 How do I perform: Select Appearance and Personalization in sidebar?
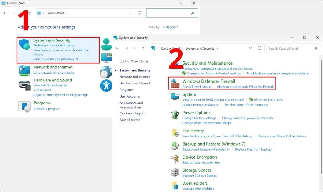click(131, 105)
